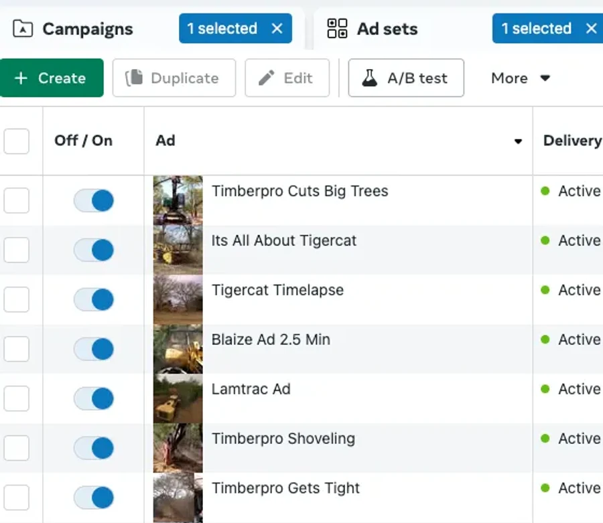This screenshot has width=603, height=523.
Task: Start an A/B test
Action: [406, 78]
